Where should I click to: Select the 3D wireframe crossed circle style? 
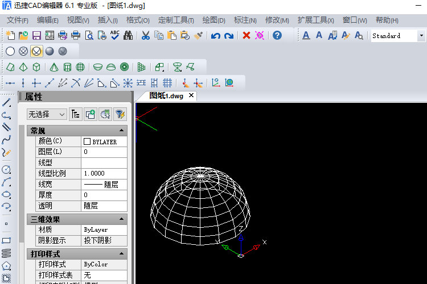tap(23, 51)
